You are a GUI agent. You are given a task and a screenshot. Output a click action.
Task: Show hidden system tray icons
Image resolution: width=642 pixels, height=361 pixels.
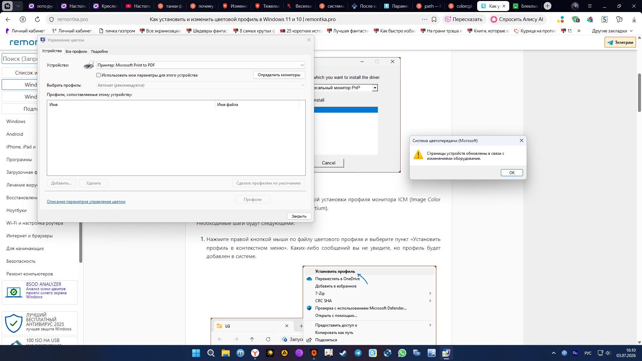click(554, 353)
